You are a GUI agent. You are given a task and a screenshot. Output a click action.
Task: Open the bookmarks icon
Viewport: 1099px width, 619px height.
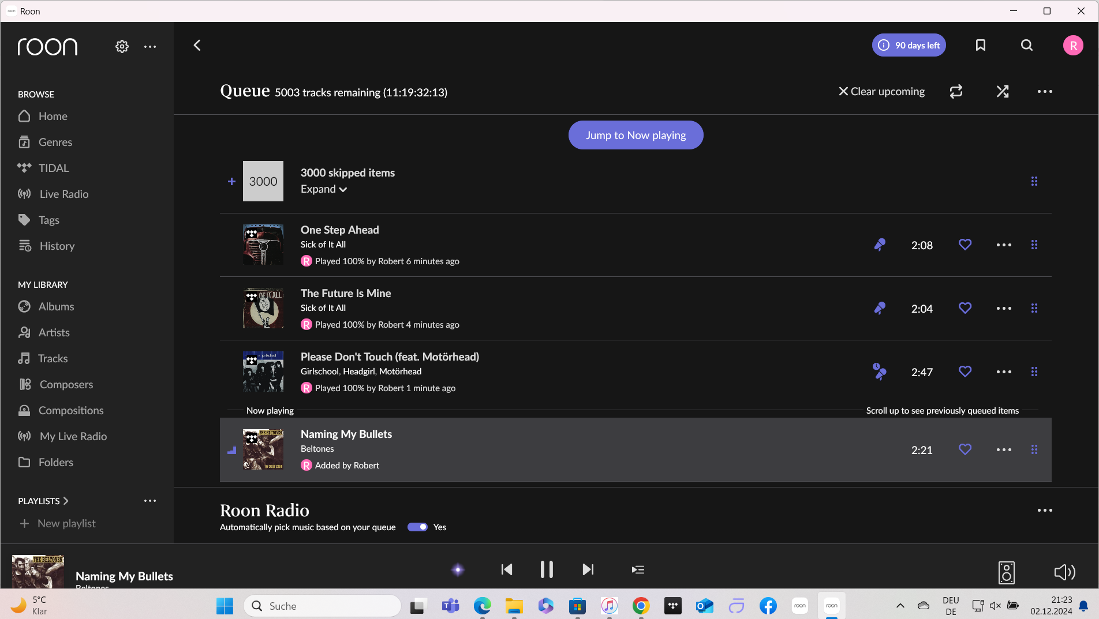tap(980, 46)
